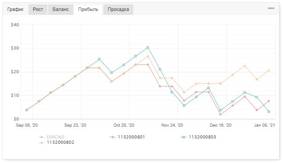Click the gray EURCAD legend marker
Image resolution: width=283 pixels, height=163 pixels.
[42, 137]
